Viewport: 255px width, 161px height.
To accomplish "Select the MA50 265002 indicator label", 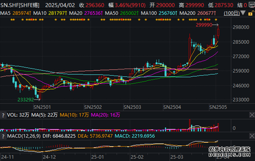I will [122, 13].
